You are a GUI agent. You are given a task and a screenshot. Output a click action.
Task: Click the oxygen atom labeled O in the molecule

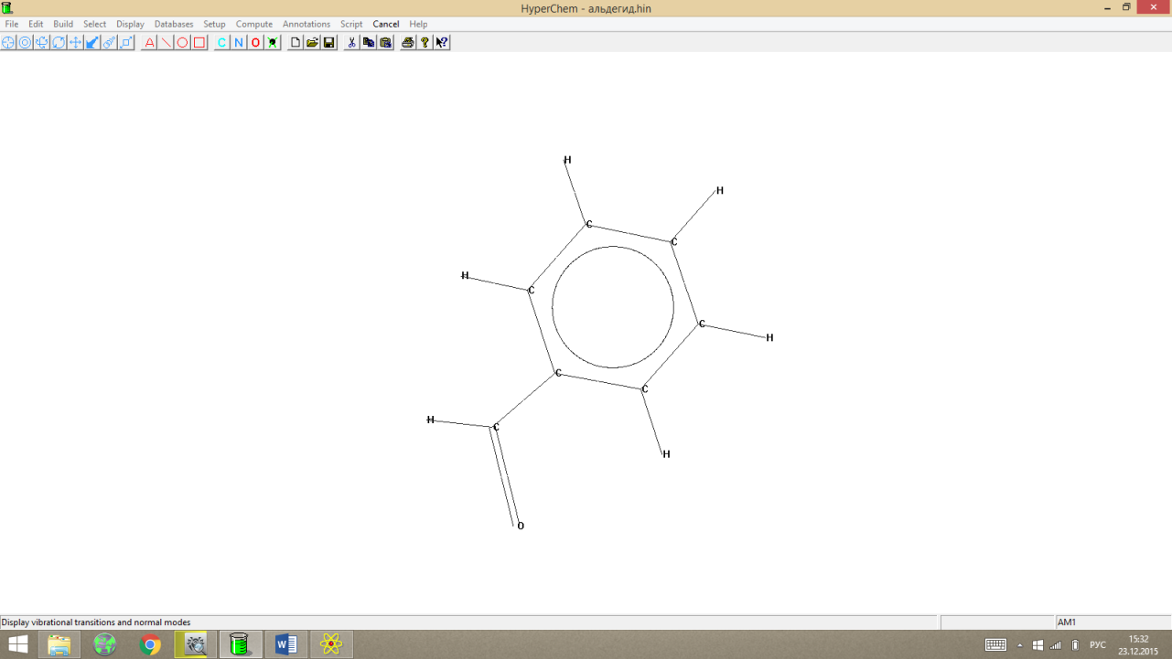click(521, 526)
